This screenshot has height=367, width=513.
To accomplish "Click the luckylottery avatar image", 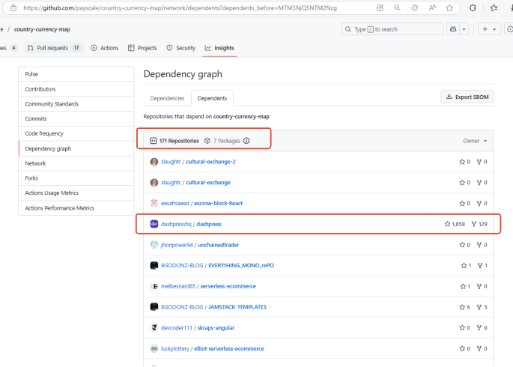I will point(154,349).
